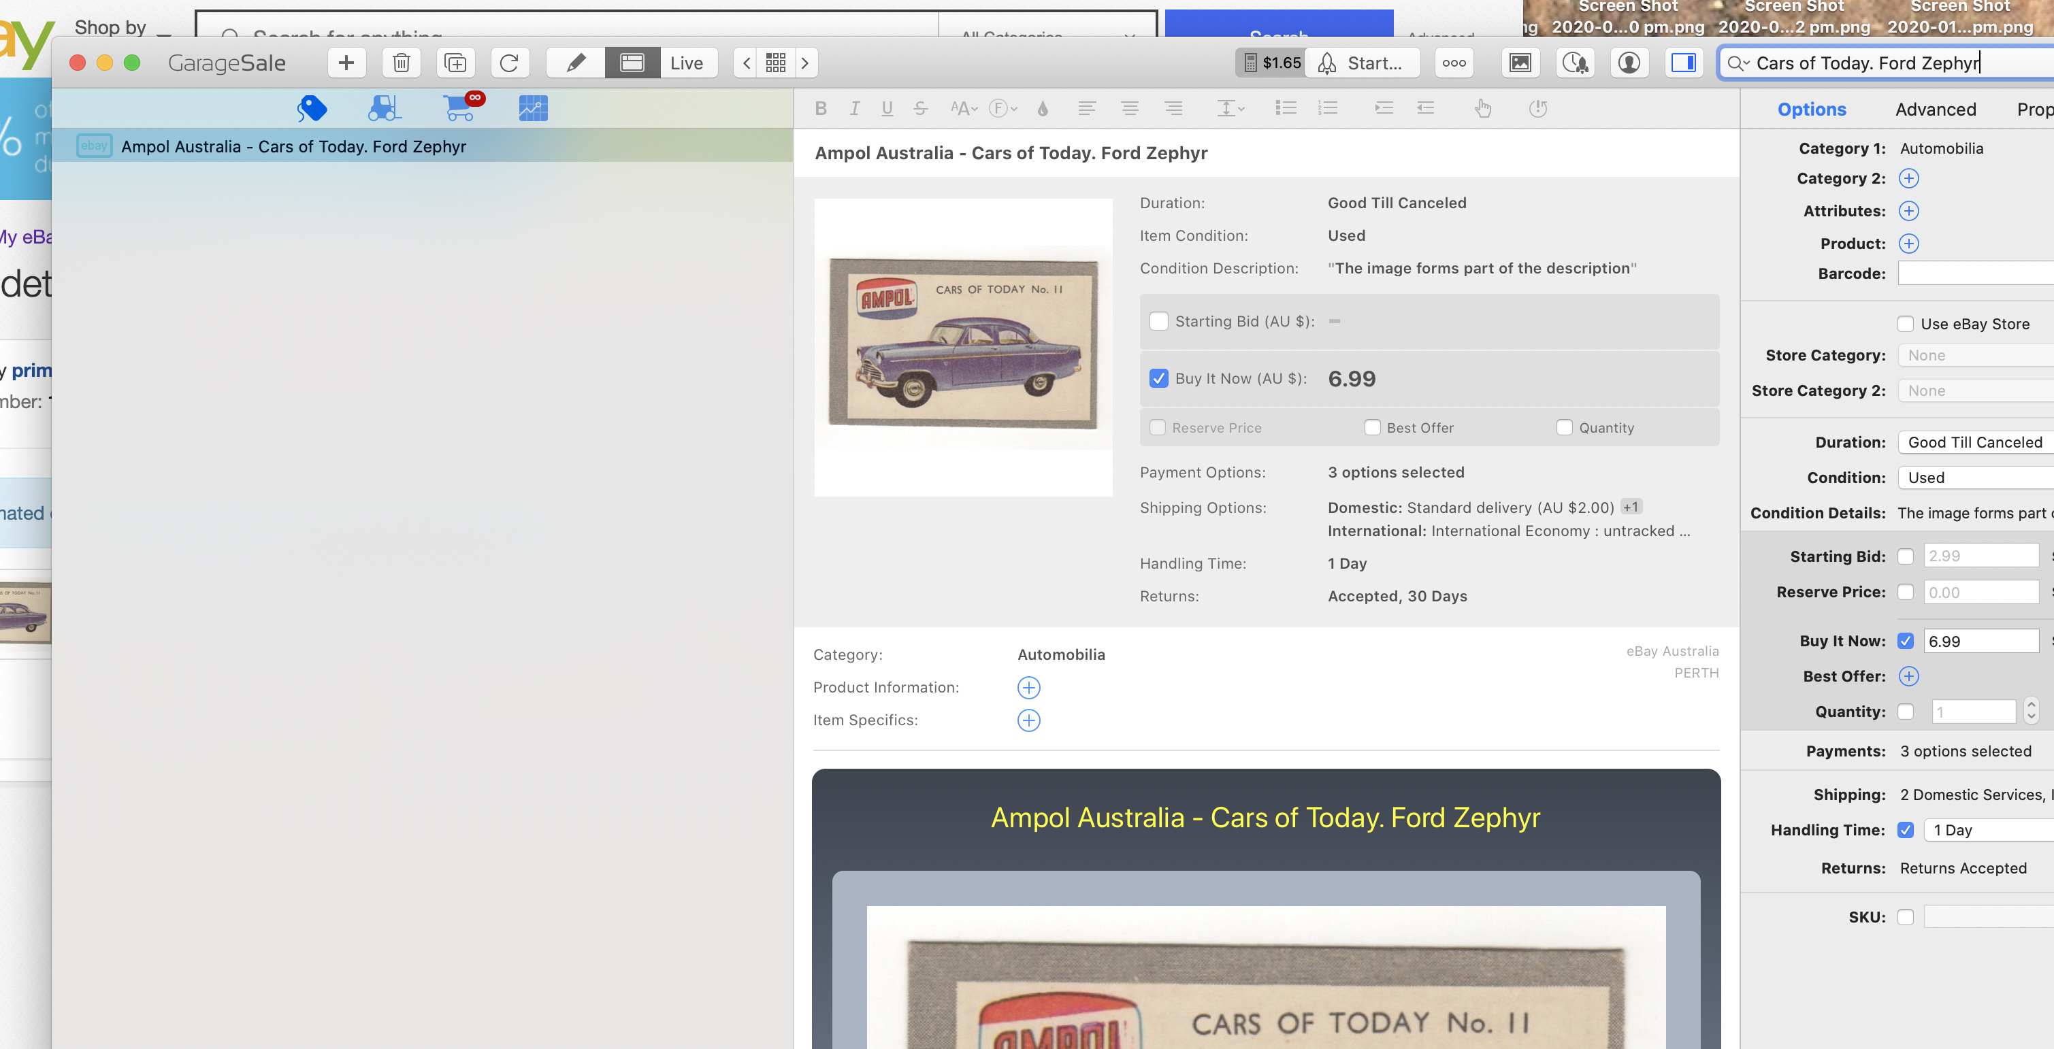Screen dimensions: 2054x1049
Task: Open line spacing dropdown
Action: click(1230, 108)
